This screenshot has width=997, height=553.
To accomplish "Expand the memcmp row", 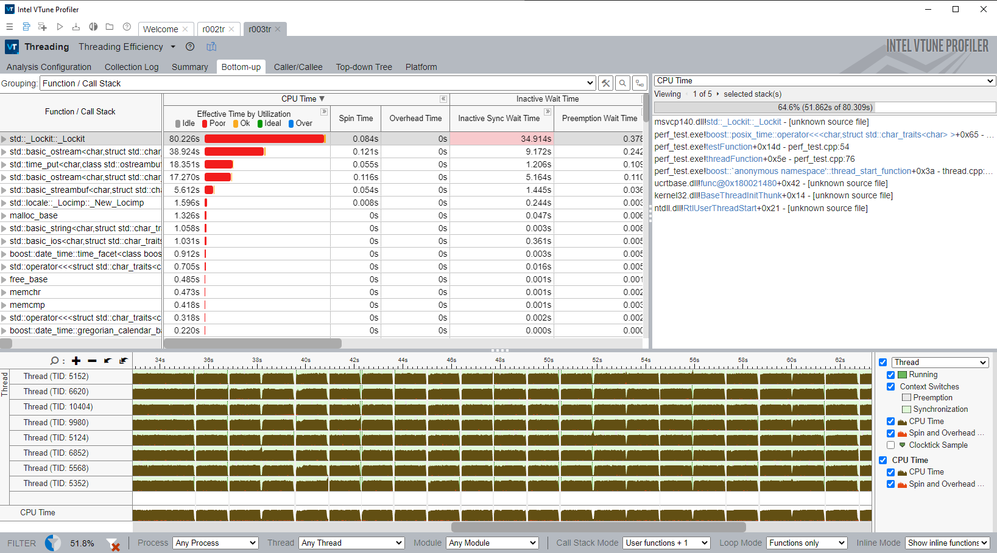I will [x=4, y=305].
